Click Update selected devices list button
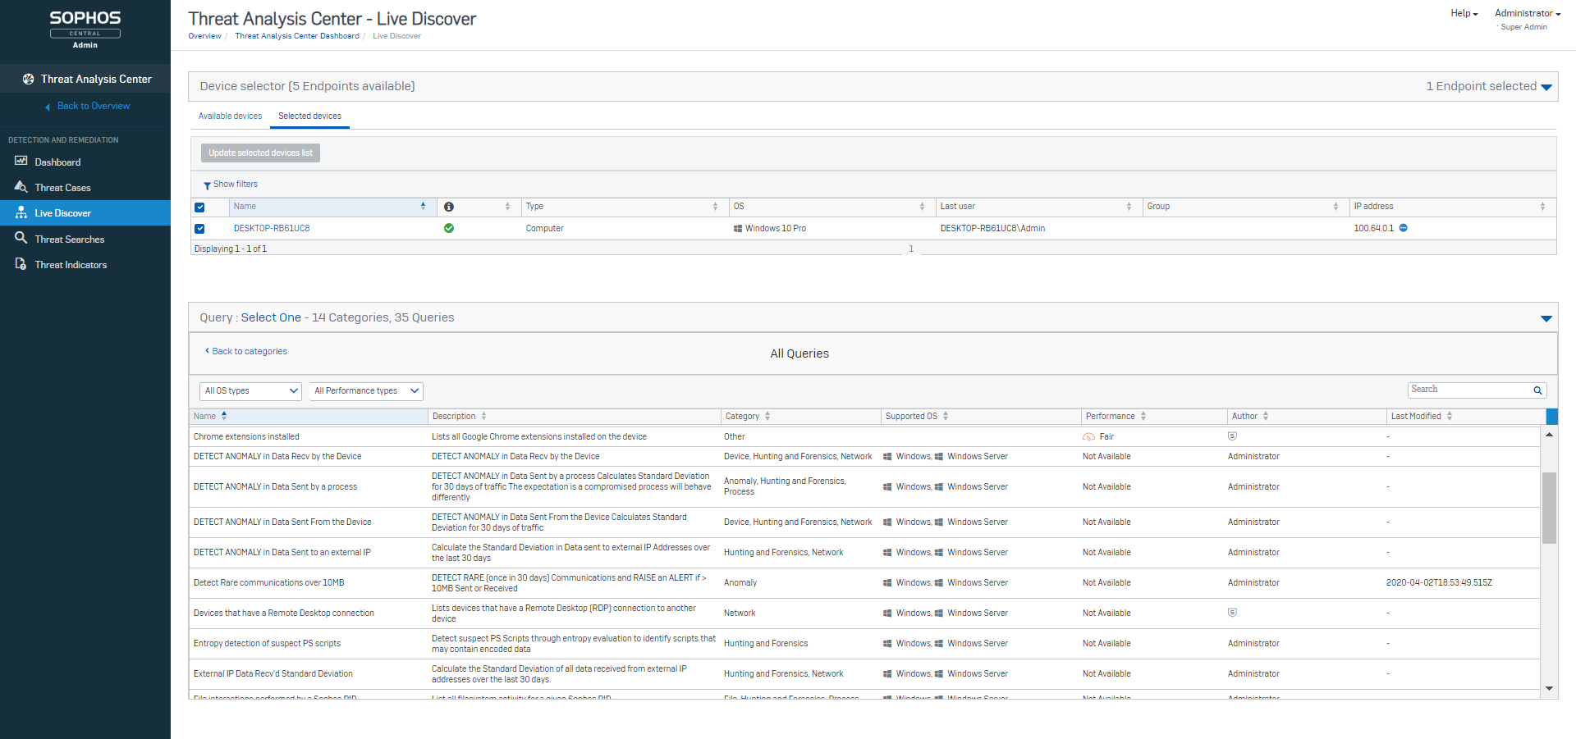The height and width of the screenshot is (739, 1576). point(260,153)
